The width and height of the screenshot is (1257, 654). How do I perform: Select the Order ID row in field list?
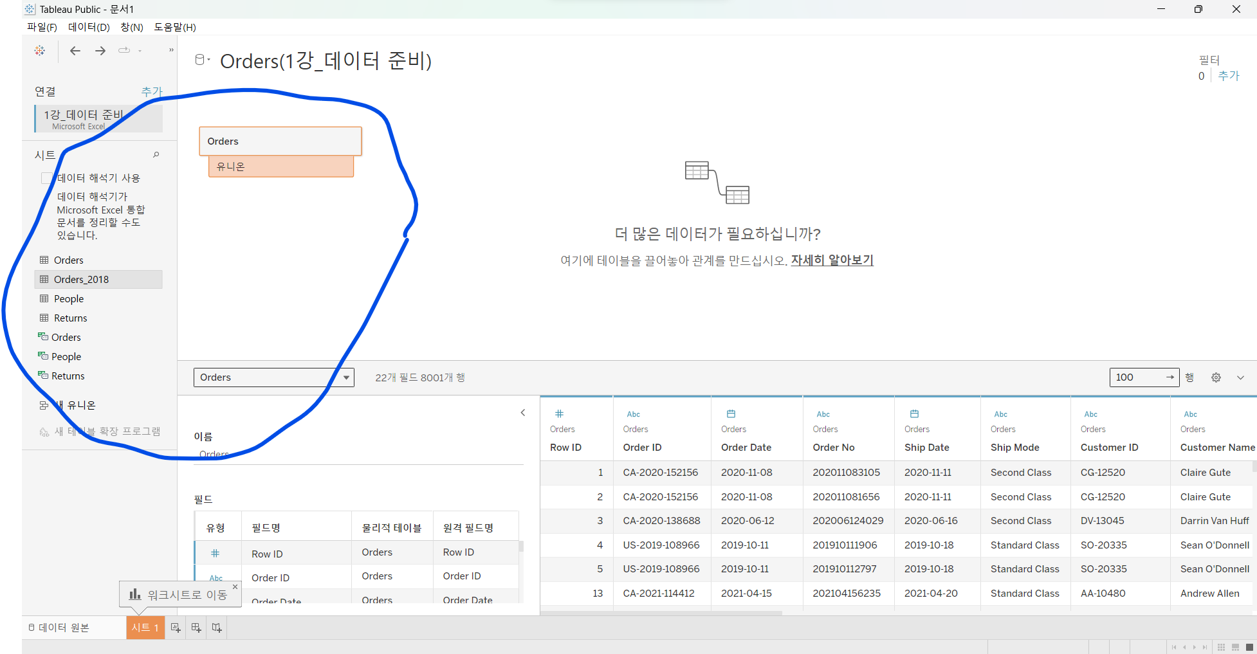tap(357, 577)
